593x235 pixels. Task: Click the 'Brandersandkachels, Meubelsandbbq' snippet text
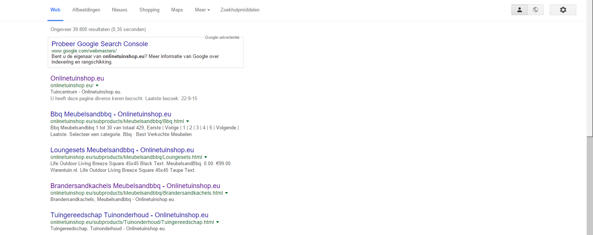pos(113,200)
